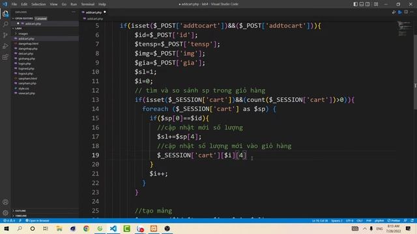Open Google Chrome from the taskbar
The image size is (417, 234).
[x=86, y=228]
